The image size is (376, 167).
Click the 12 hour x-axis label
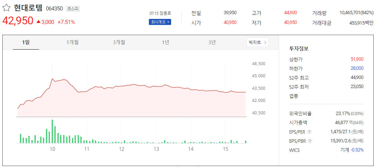pyautogui.click(x=122, y=149)
